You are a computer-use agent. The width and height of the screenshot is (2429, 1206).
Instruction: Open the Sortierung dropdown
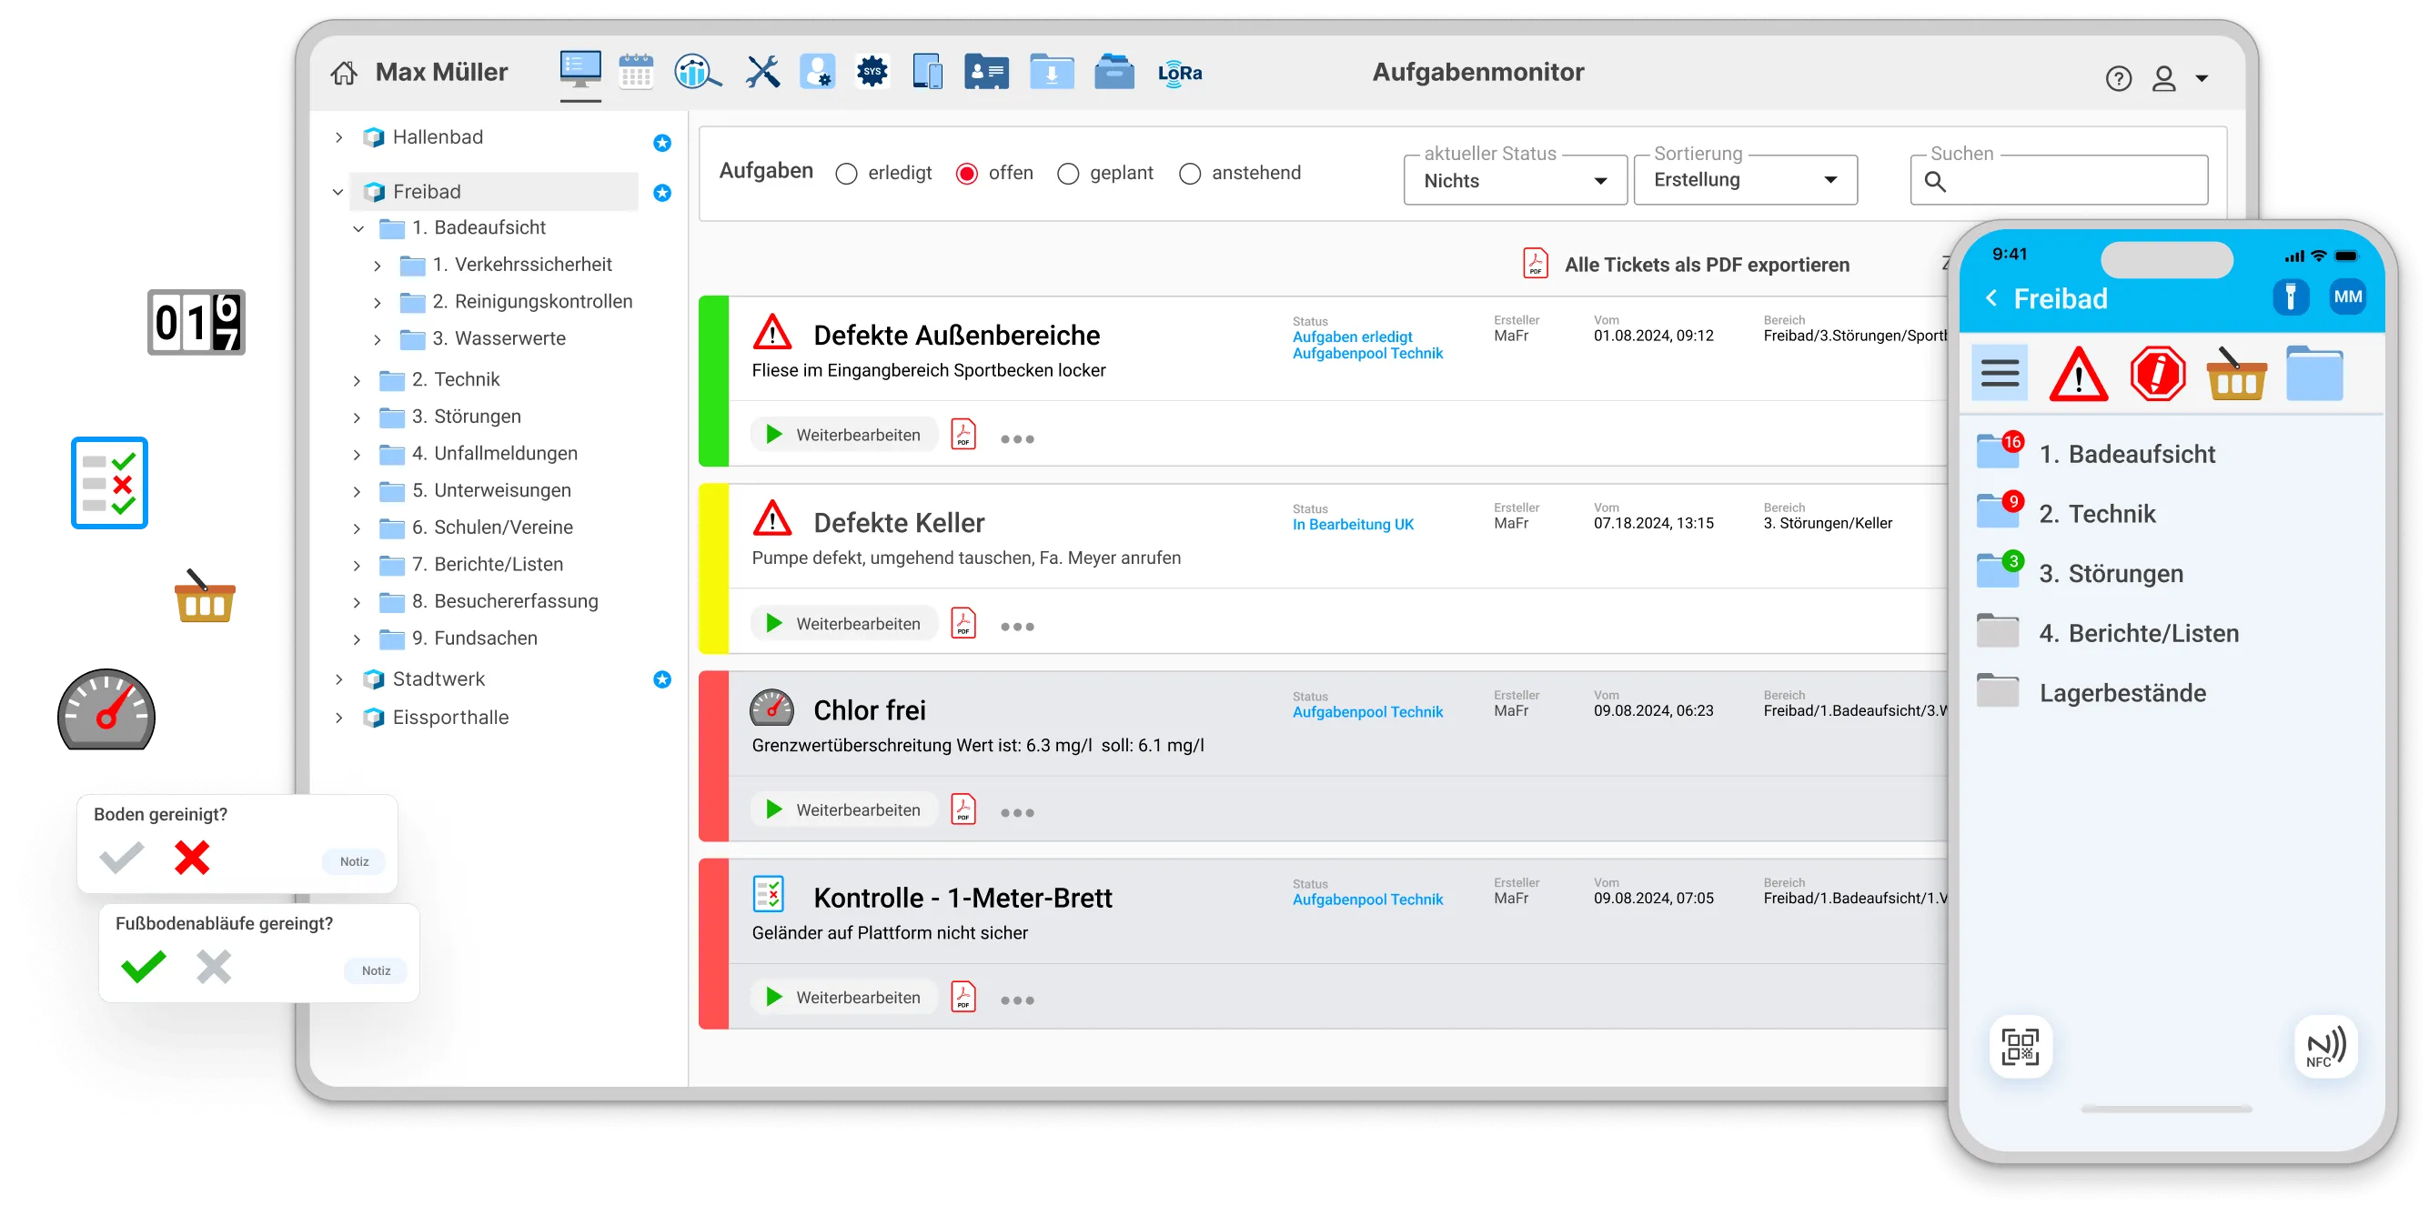(1745, 180)
